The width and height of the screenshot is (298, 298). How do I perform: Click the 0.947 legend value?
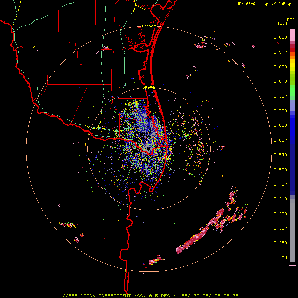(280, 52)
